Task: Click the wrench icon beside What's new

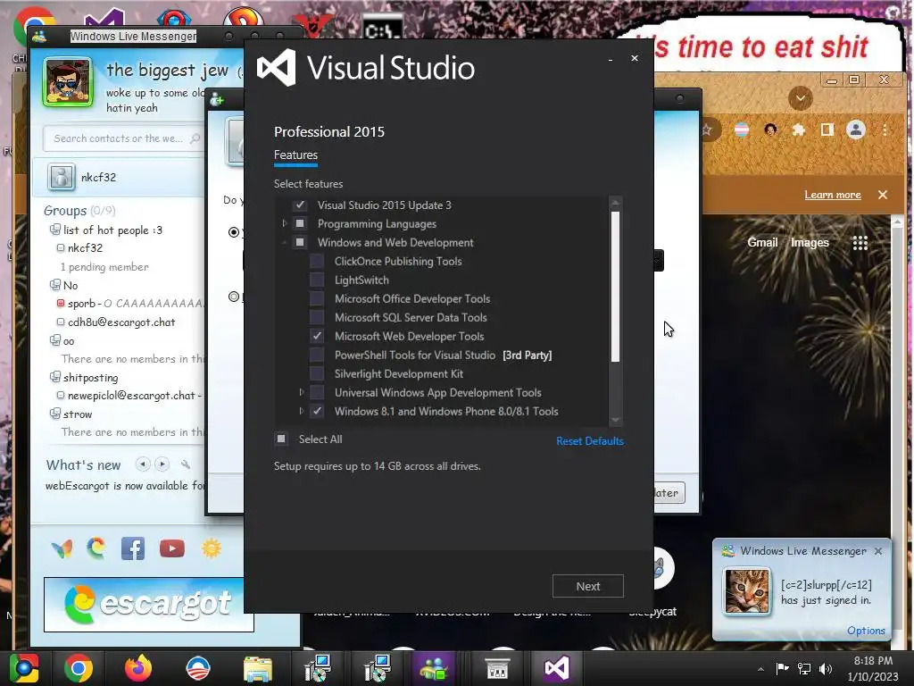Action: coord(186,464)
